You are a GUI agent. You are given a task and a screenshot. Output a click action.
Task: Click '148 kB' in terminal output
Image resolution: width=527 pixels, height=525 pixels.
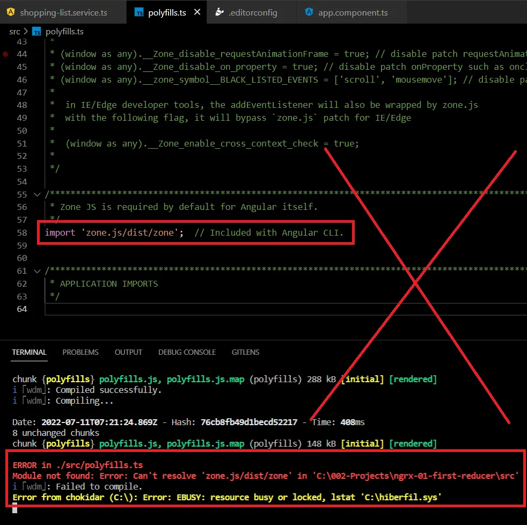321,443
